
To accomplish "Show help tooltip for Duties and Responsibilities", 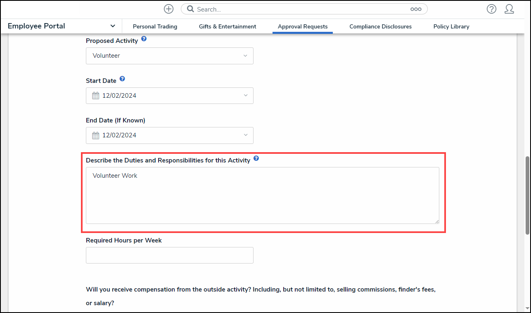I will point(256,158).
